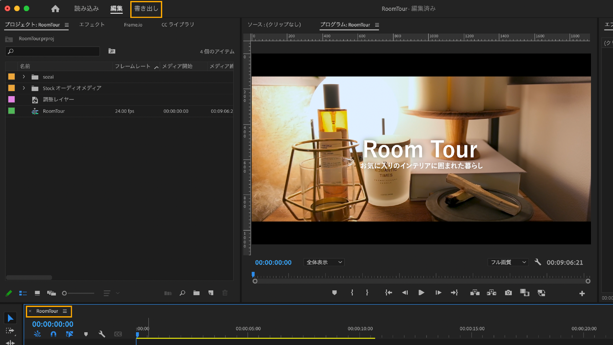Switch to the 書き出し export tab
Viewport: 613px width, 345px height.
tap(146, 9)
